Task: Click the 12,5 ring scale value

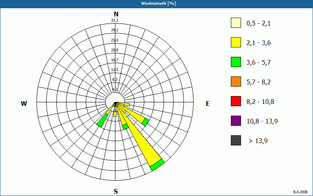Action: click(115, 70)
